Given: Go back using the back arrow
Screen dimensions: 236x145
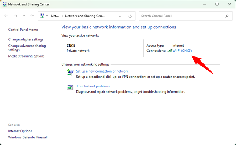Looking at the screenshot, I should [6, 16].
